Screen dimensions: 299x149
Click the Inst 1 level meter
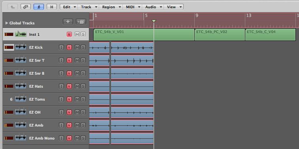click(x=9, y=34)
